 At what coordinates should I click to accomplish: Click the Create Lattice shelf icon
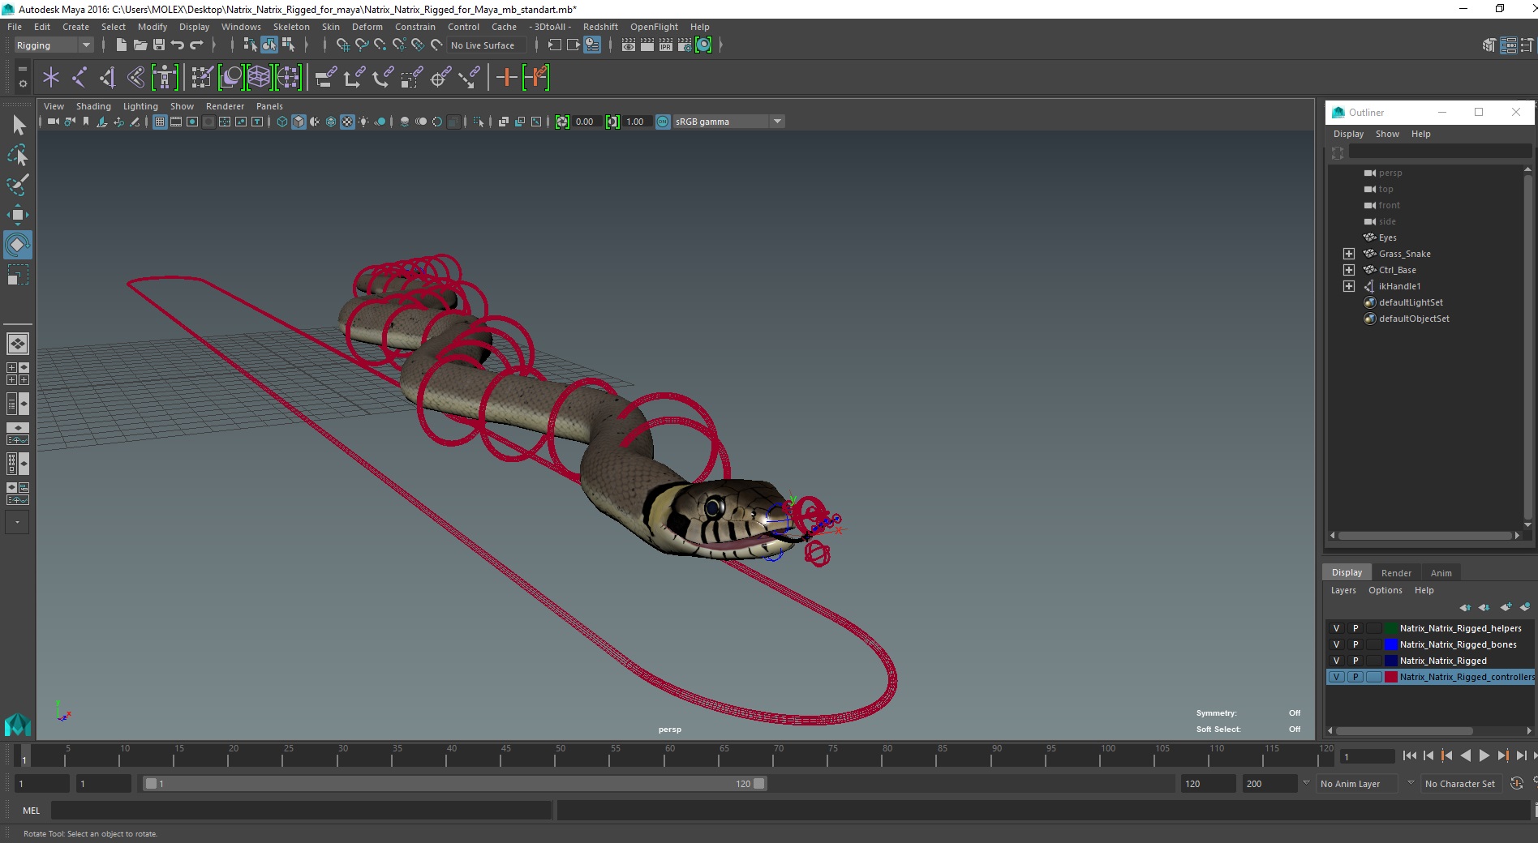(x=259, y=78)
